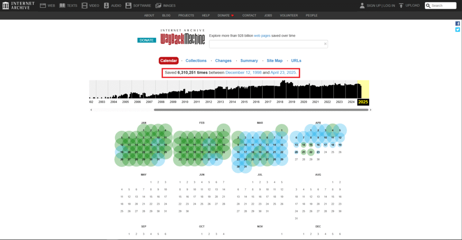Image resolution: width=462 pixels, height=240 pixels.
Task: Open the JOBS menu item
Action: pyautogui.click(x=268, y=15)
